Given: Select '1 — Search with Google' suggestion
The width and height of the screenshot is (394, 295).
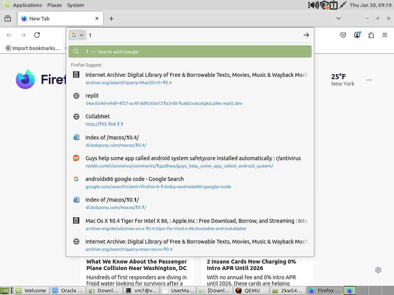Looking at the screenshot, I should coord(190,52).
